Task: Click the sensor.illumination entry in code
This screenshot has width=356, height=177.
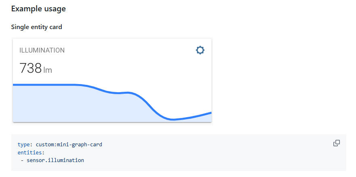Action: click(x=55, y=160)
